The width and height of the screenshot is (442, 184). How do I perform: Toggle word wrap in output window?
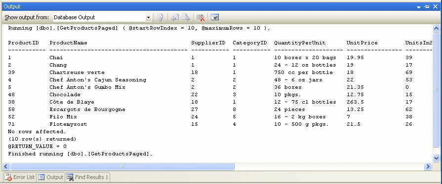click(215, 17)
